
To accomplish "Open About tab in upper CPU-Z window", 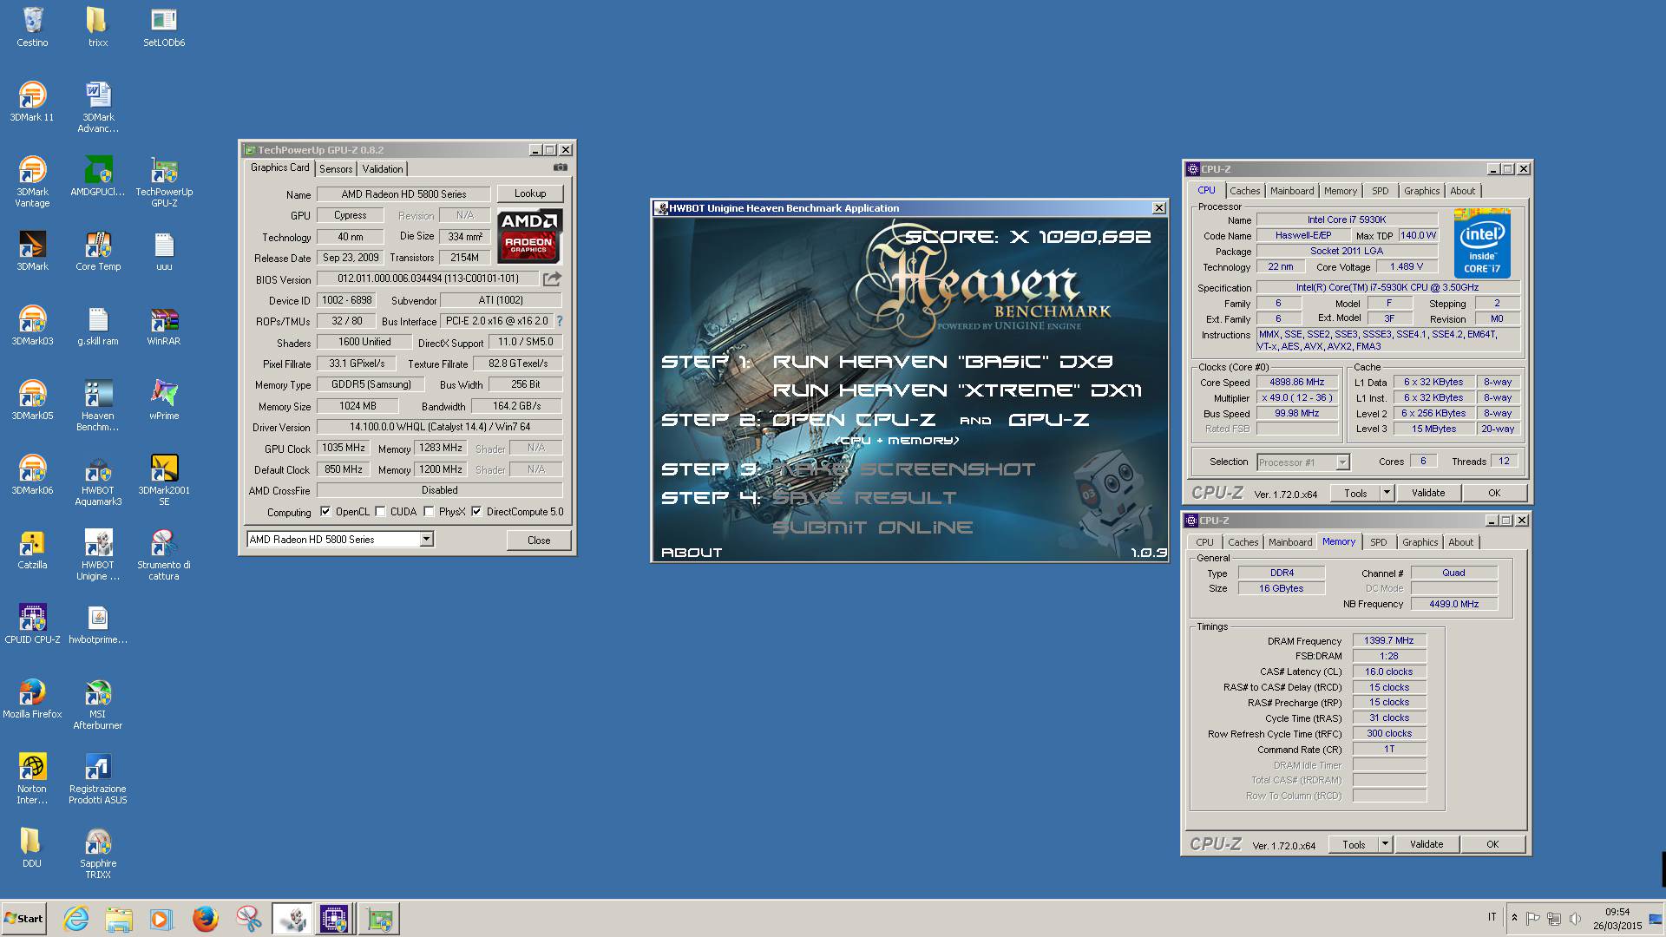I will point(1462,191).
